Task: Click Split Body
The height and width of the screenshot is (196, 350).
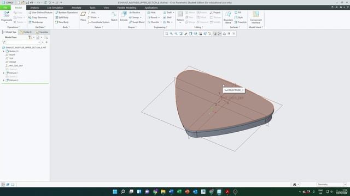Action: pyautogui.click(x=62, y=17)
